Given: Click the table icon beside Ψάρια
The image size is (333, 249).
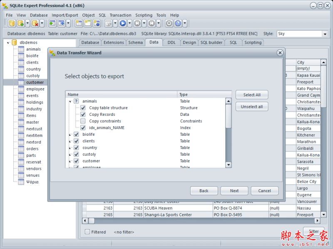Looking at the screenshot, I should coord(21,182).
